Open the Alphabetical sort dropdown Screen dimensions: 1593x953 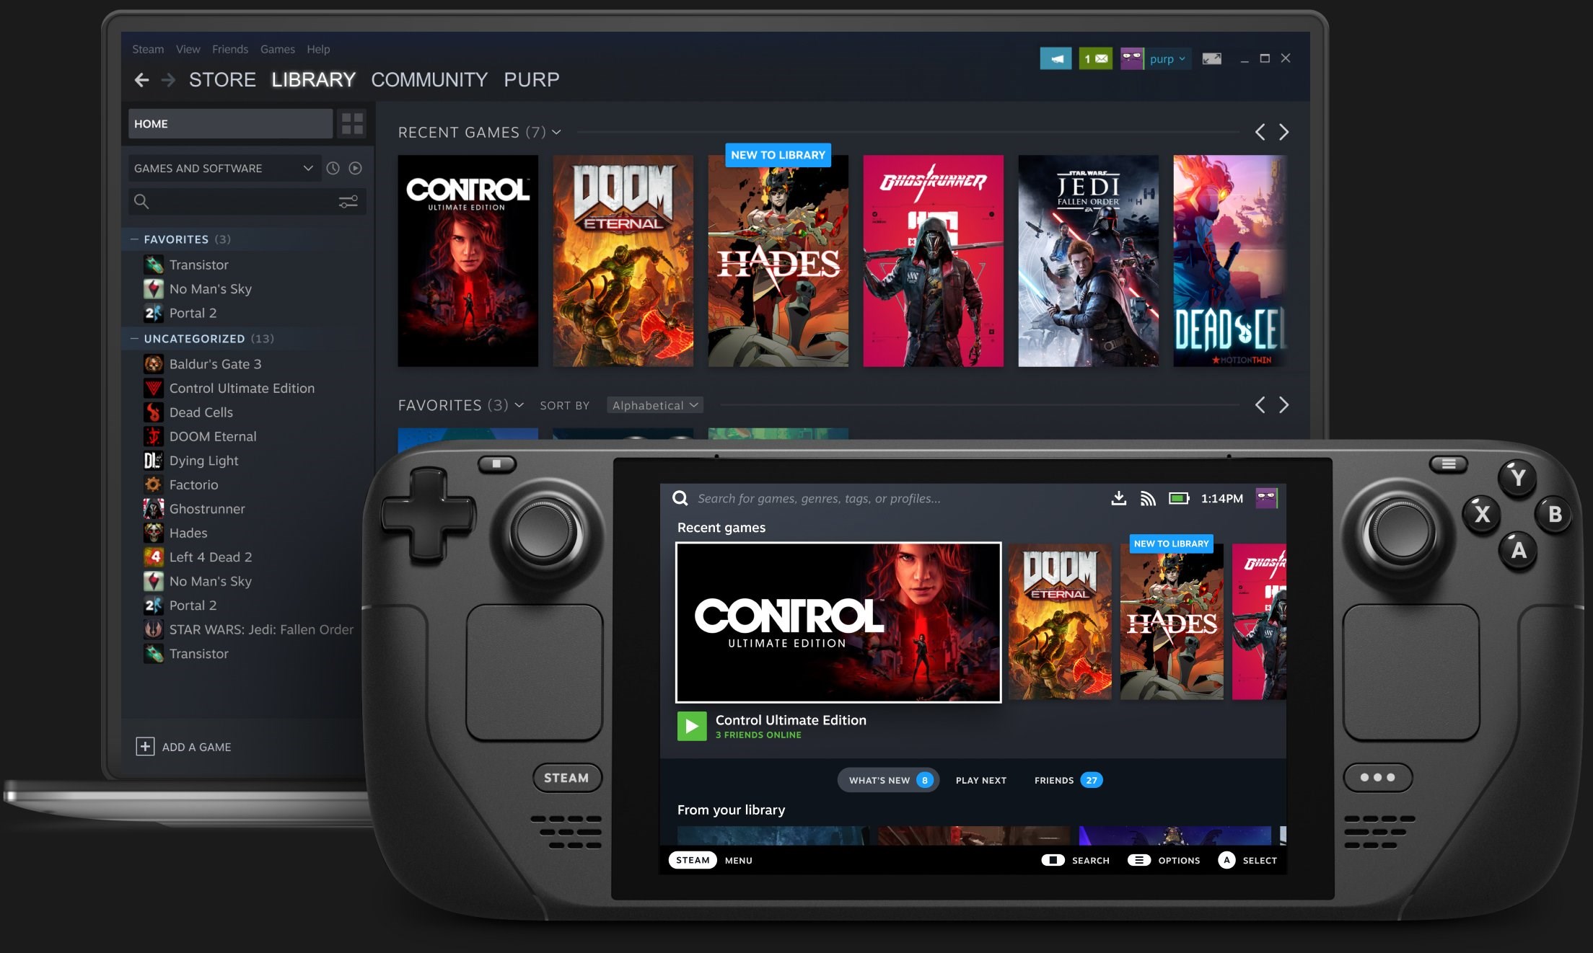(x=653, y=406)
